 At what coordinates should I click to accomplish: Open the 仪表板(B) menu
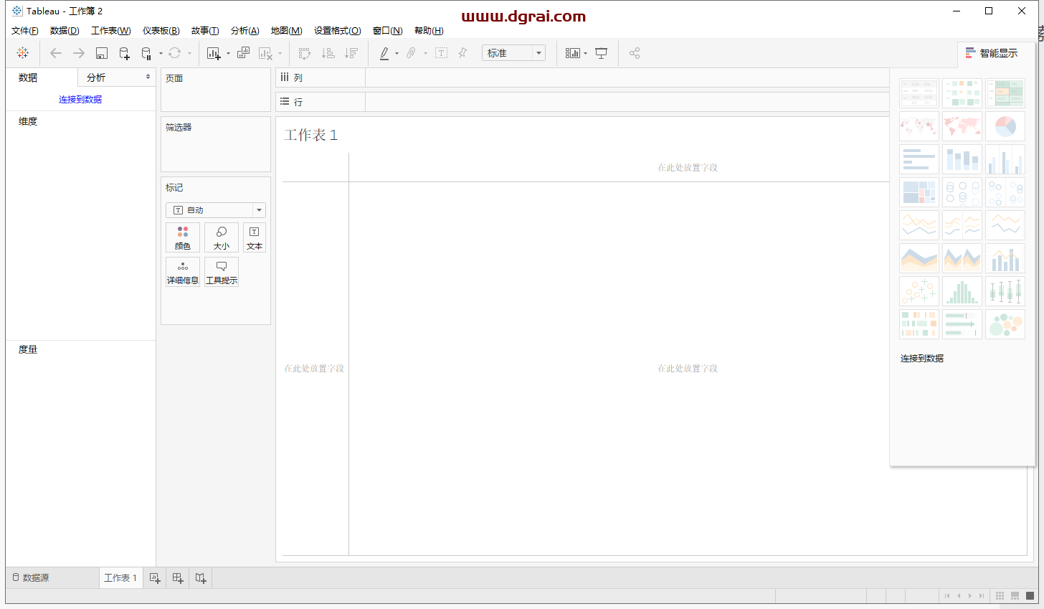[x=161, y=31]
